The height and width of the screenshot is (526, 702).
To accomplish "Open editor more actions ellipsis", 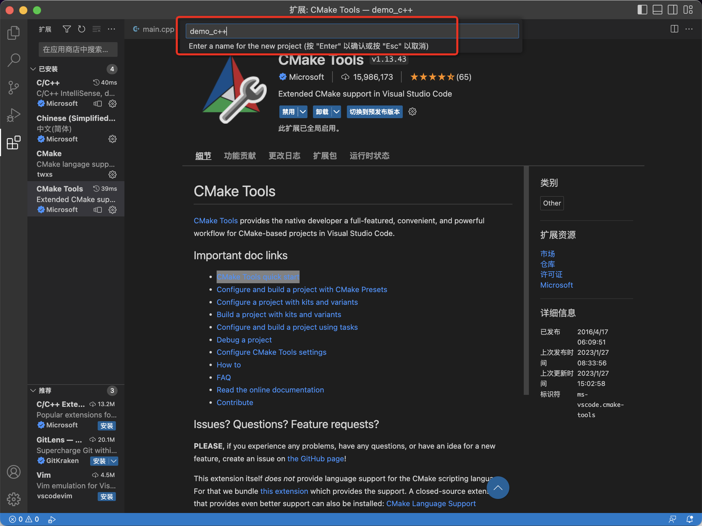I will [689, 29].
